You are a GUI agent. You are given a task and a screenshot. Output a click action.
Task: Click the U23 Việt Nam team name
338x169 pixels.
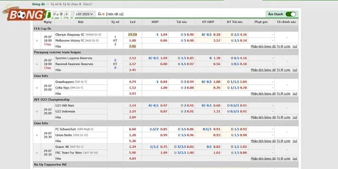tap(65, 105)
